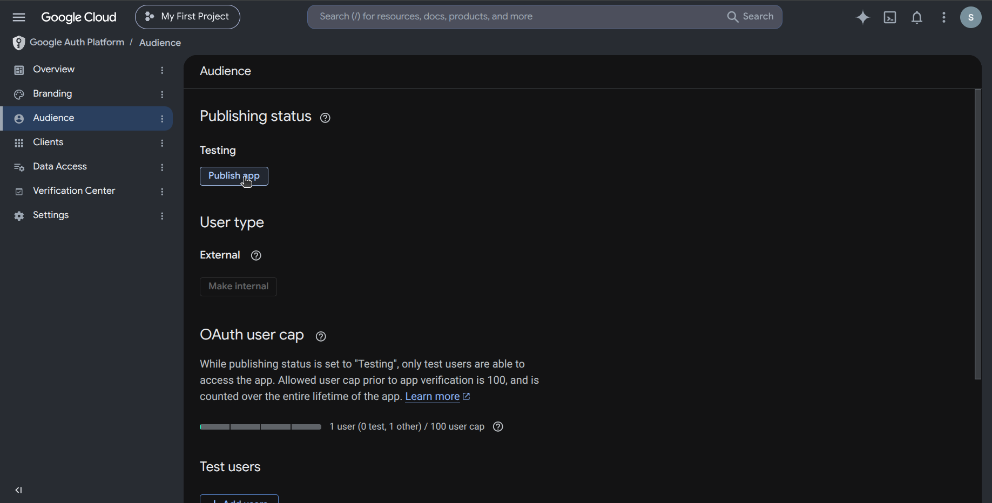Screen dimensions: 992x503
Task: Open more options for Data Access
Action: [x=162, y=167]
